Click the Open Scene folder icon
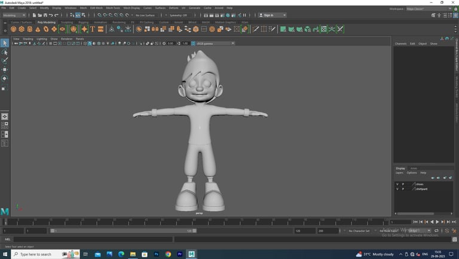Viewport: 459px width, 259px height. pyautogui.click(x=40, y=15)
